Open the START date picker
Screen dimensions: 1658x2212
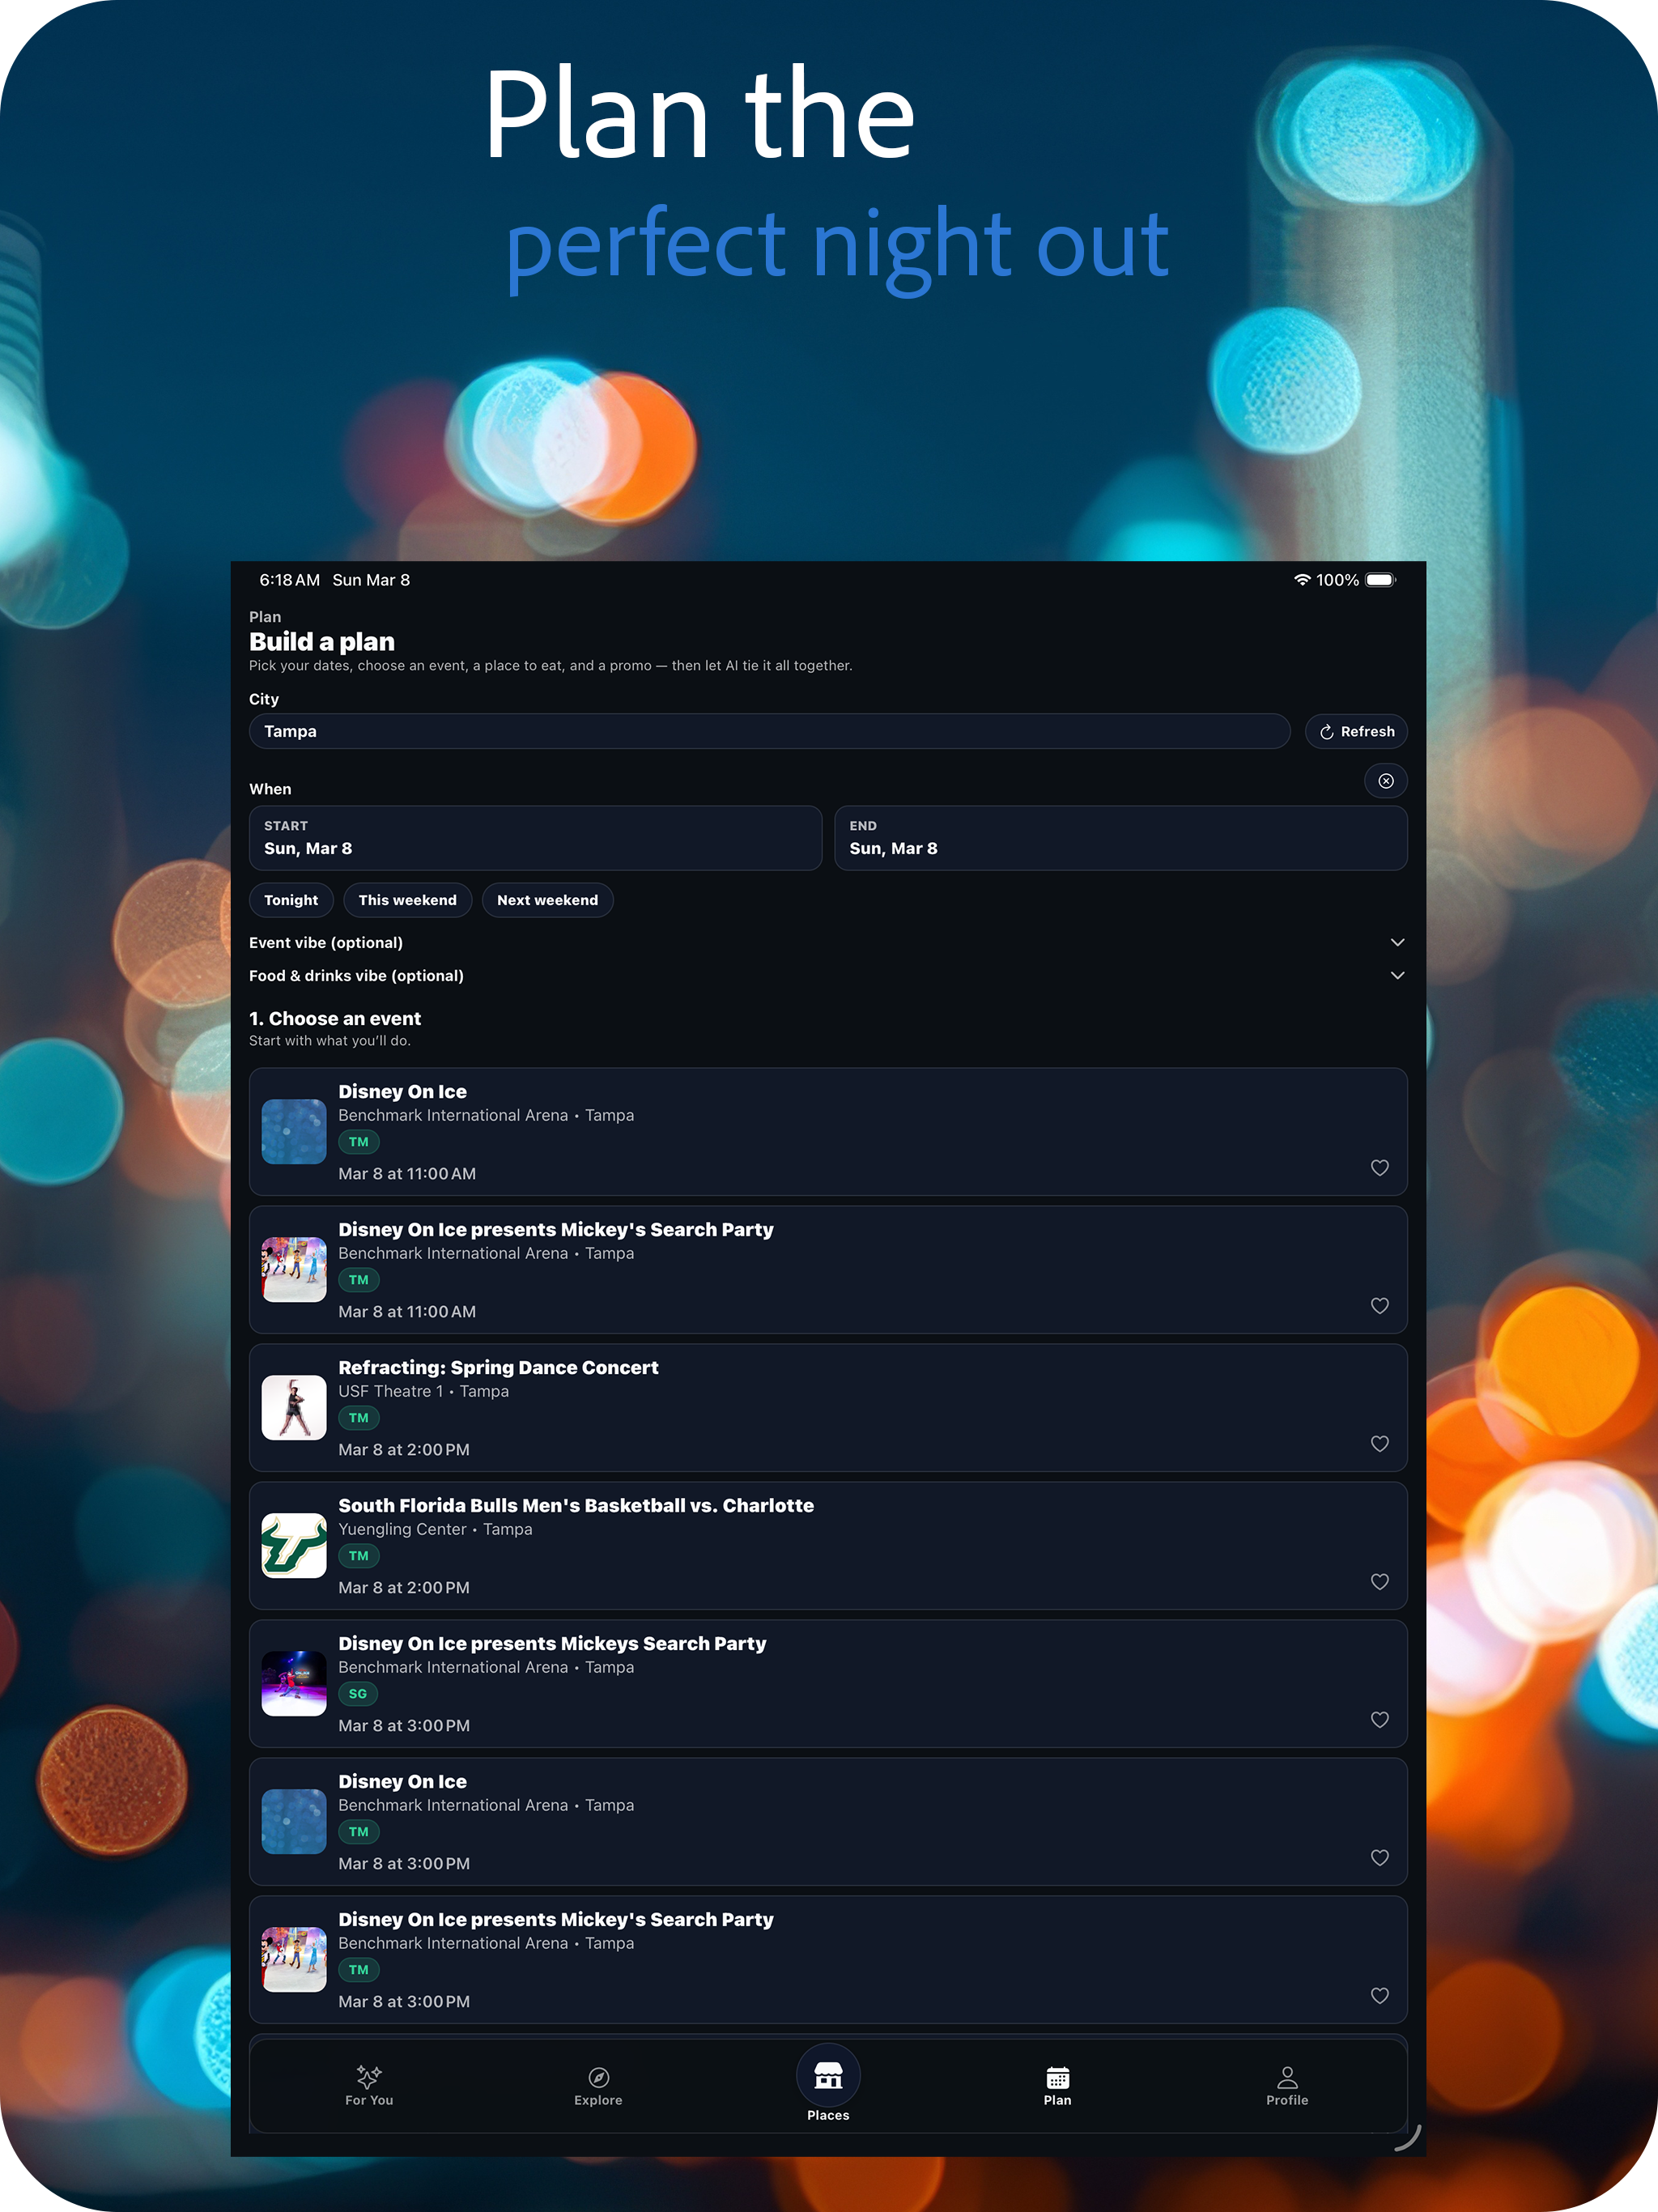point(535,838)
